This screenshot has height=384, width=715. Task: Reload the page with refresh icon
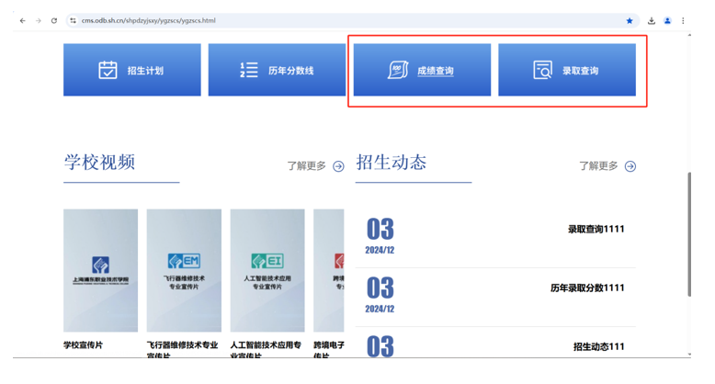point(54,20)
